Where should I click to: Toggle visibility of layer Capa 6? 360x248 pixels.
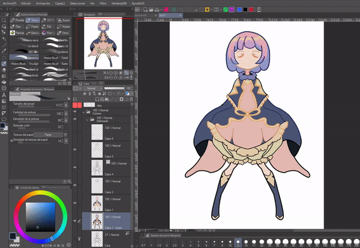coord(75,132)
